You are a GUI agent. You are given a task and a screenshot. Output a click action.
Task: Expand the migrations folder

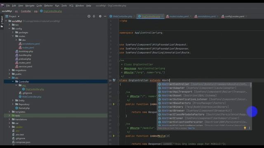(x=9, y=70)
